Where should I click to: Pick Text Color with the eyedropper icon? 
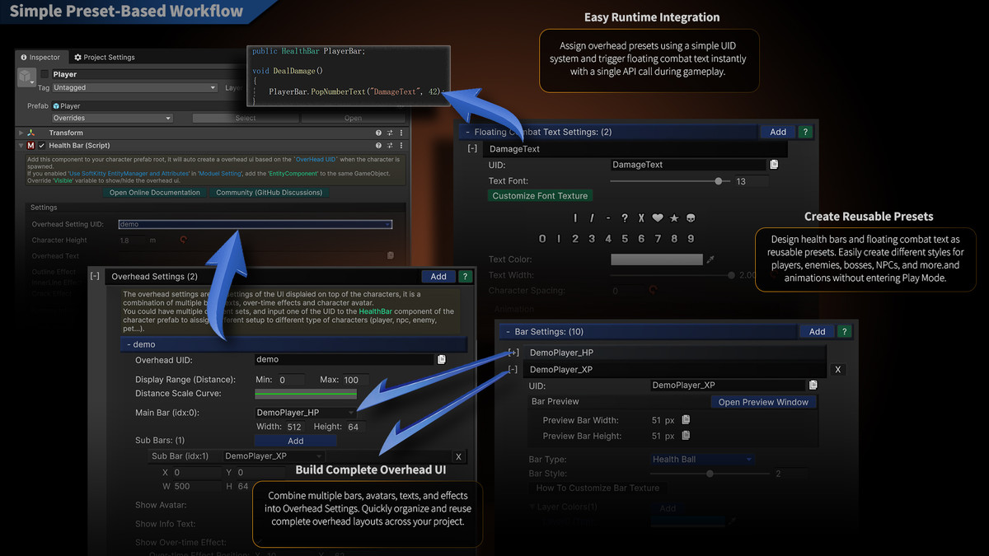(710, 259)
